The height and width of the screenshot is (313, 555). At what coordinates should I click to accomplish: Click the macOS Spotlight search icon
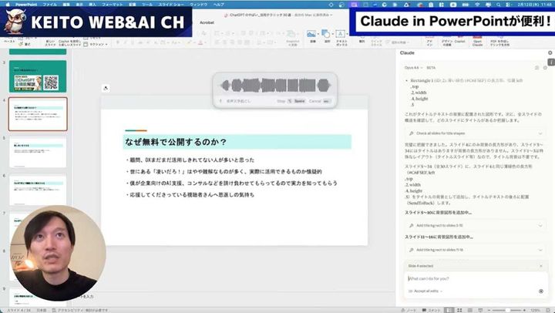[499, 5]
